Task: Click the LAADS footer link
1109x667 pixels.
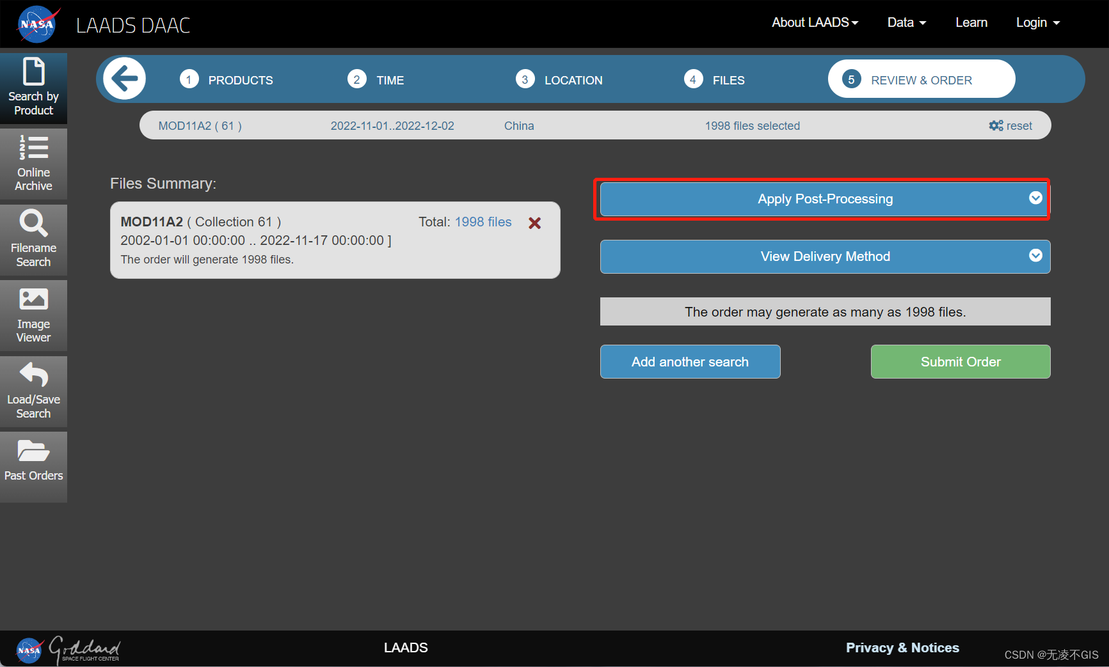Action: click(x=406, y=648)
